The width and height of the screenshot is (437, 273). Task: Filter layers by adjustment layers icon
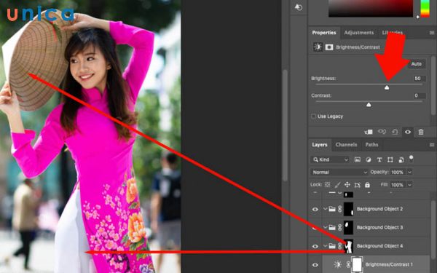(369, 159)
